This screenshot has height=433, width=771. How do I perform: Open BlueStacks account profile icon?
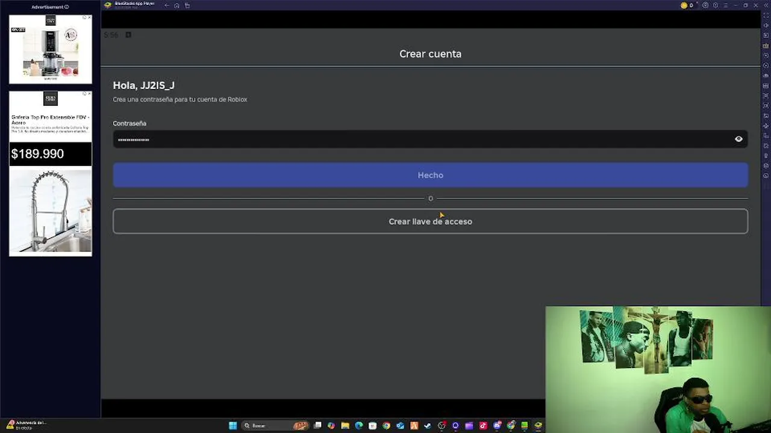click(705, 5)
